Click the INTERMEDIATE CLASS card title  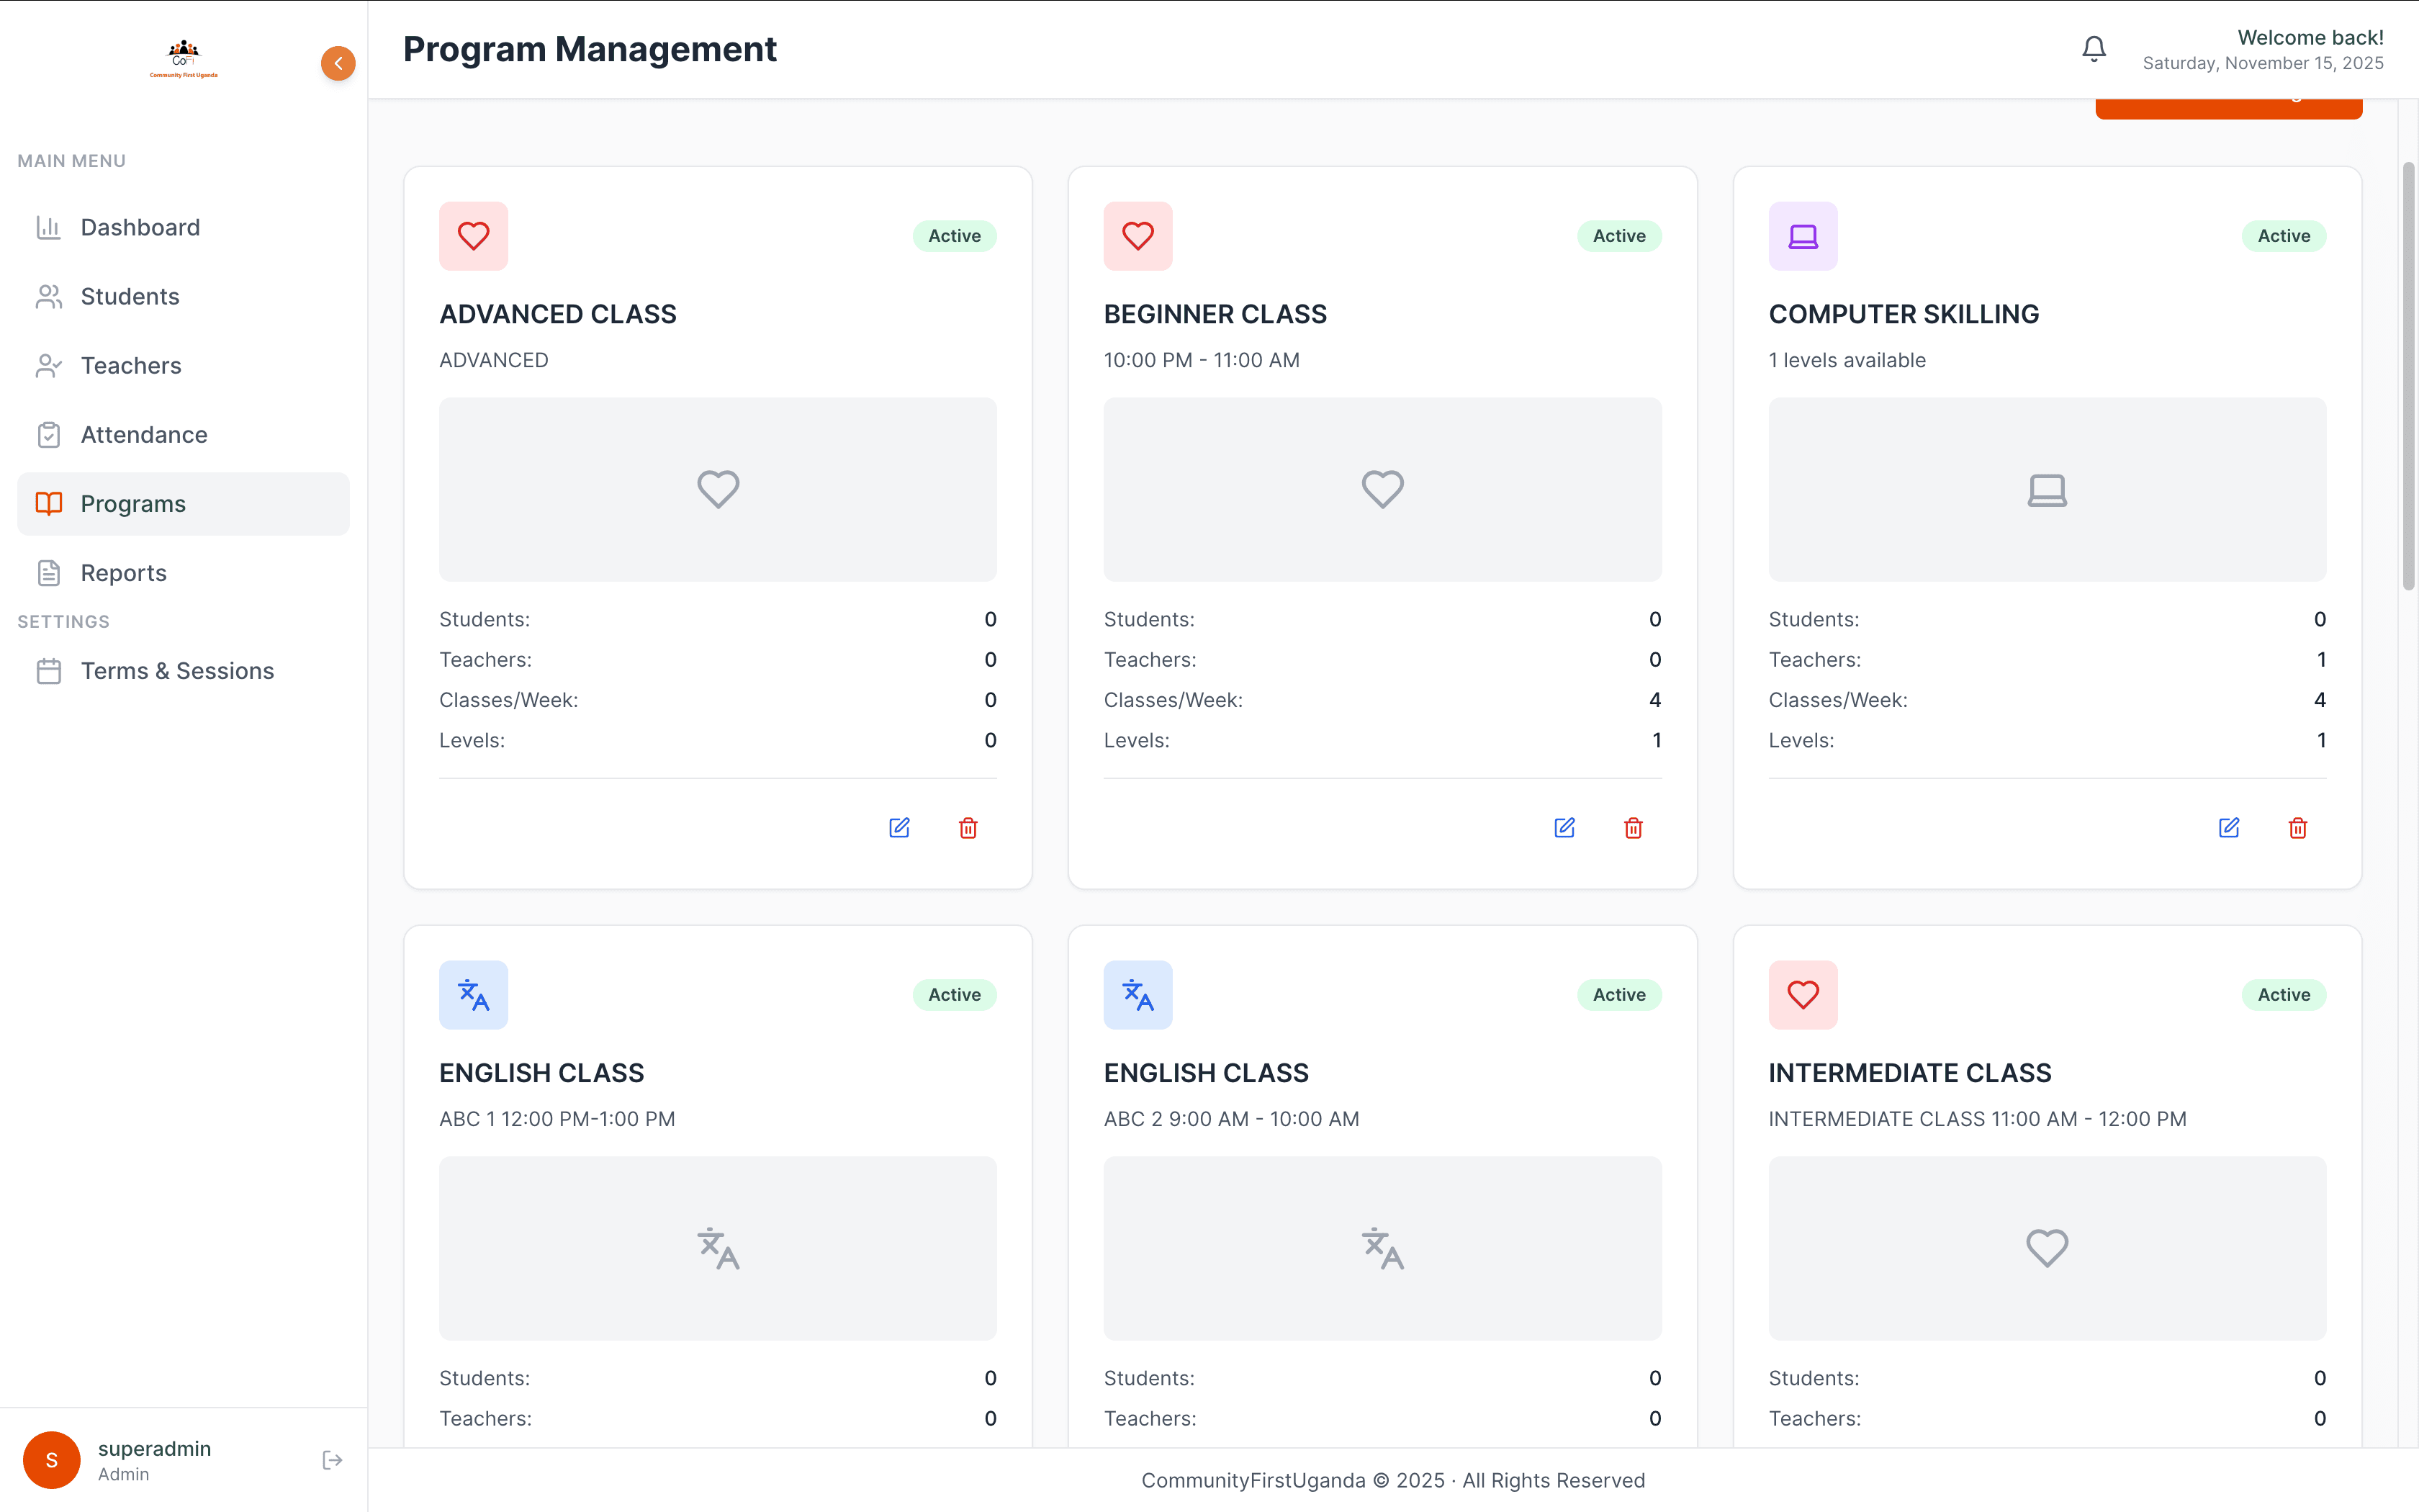coord(1910,1073)
